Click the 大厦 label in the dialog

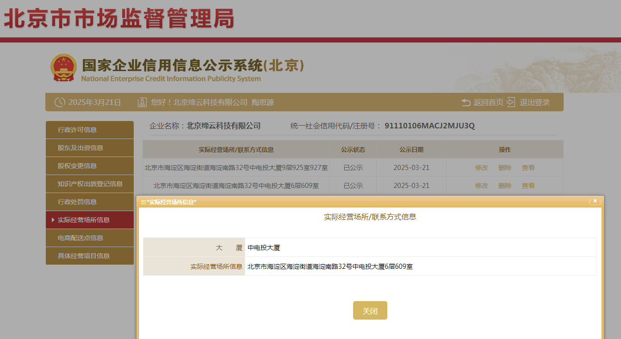229,248
